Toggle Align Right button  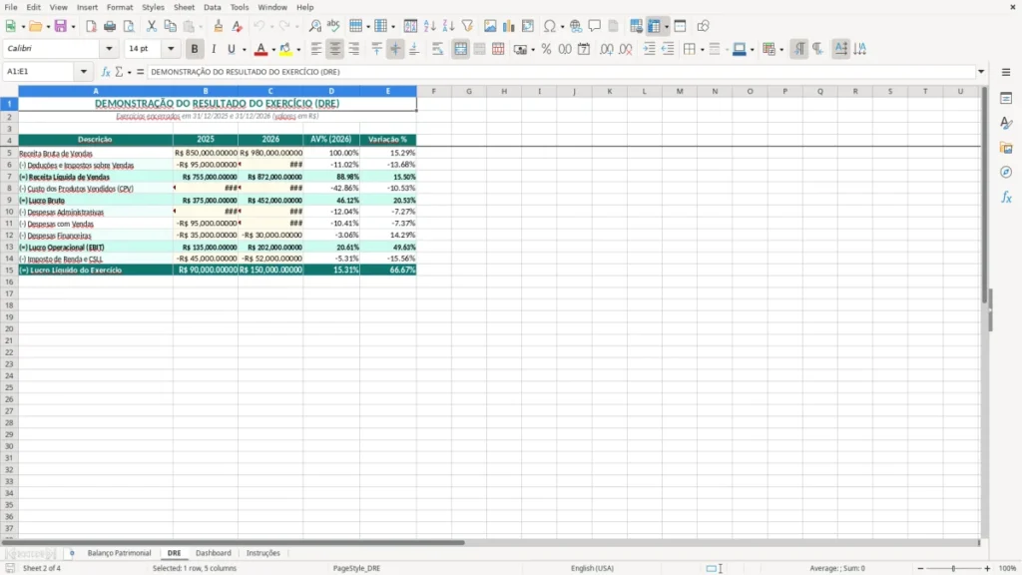[x=354, y=49]
